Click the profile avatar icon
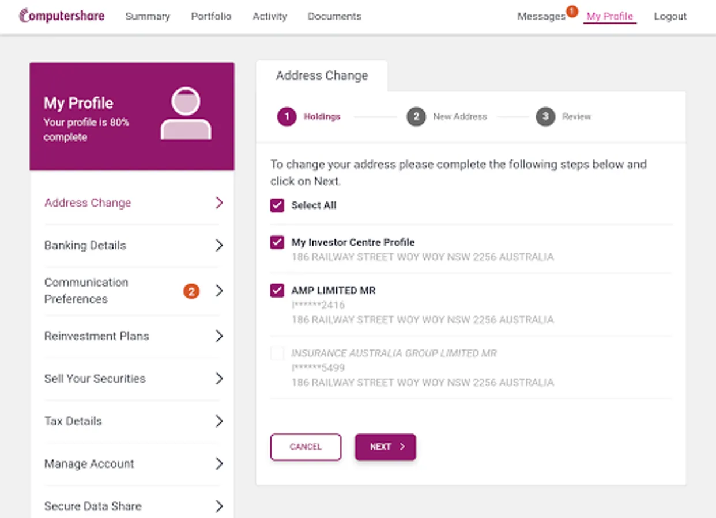This screenshot has height=518, width=716. point(186,113)
